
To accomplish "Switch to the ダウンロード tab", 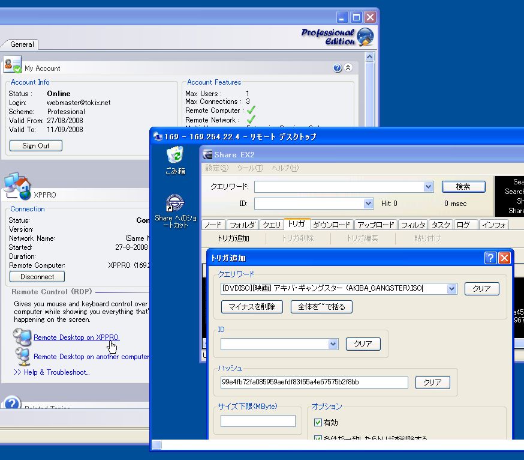I will [x=332, y=225].
